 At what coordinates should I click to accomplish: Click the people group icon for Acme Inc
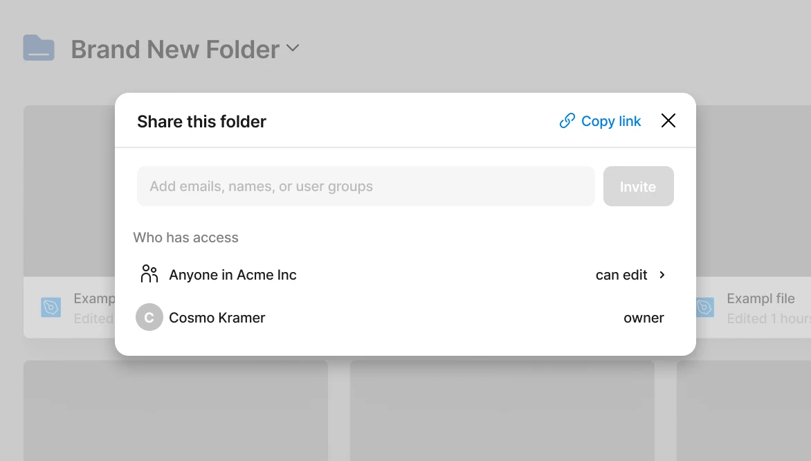click(149, 273)
